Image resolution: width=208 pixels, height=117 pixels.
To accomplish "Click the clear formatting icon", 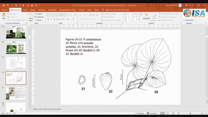I will point(75,15).
